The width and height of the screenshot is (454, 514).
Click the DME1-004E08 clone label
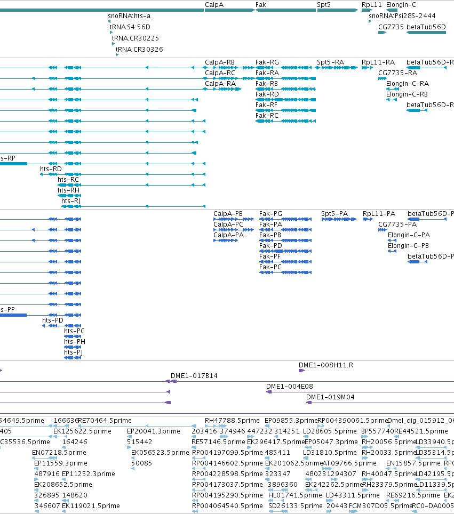point(290,387)
